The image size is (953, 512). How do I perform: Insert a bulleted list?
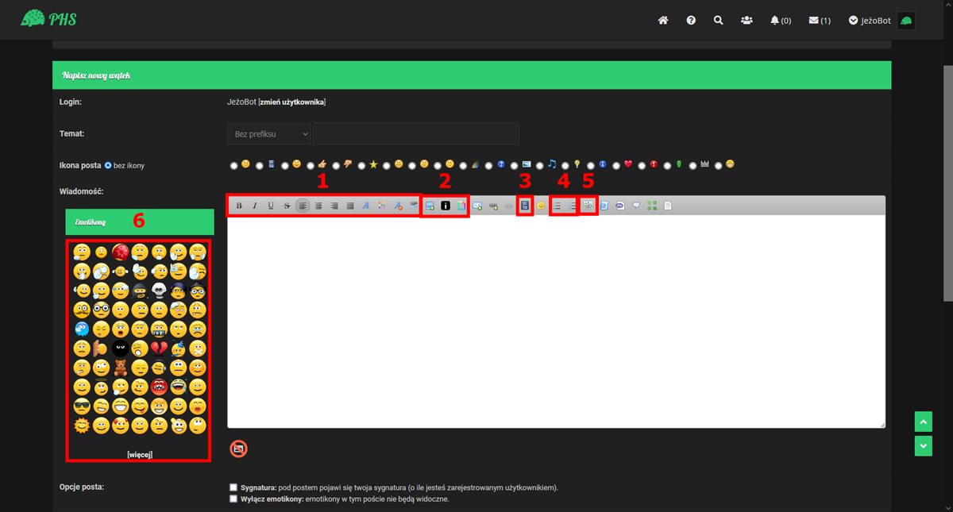click(557, 206)
